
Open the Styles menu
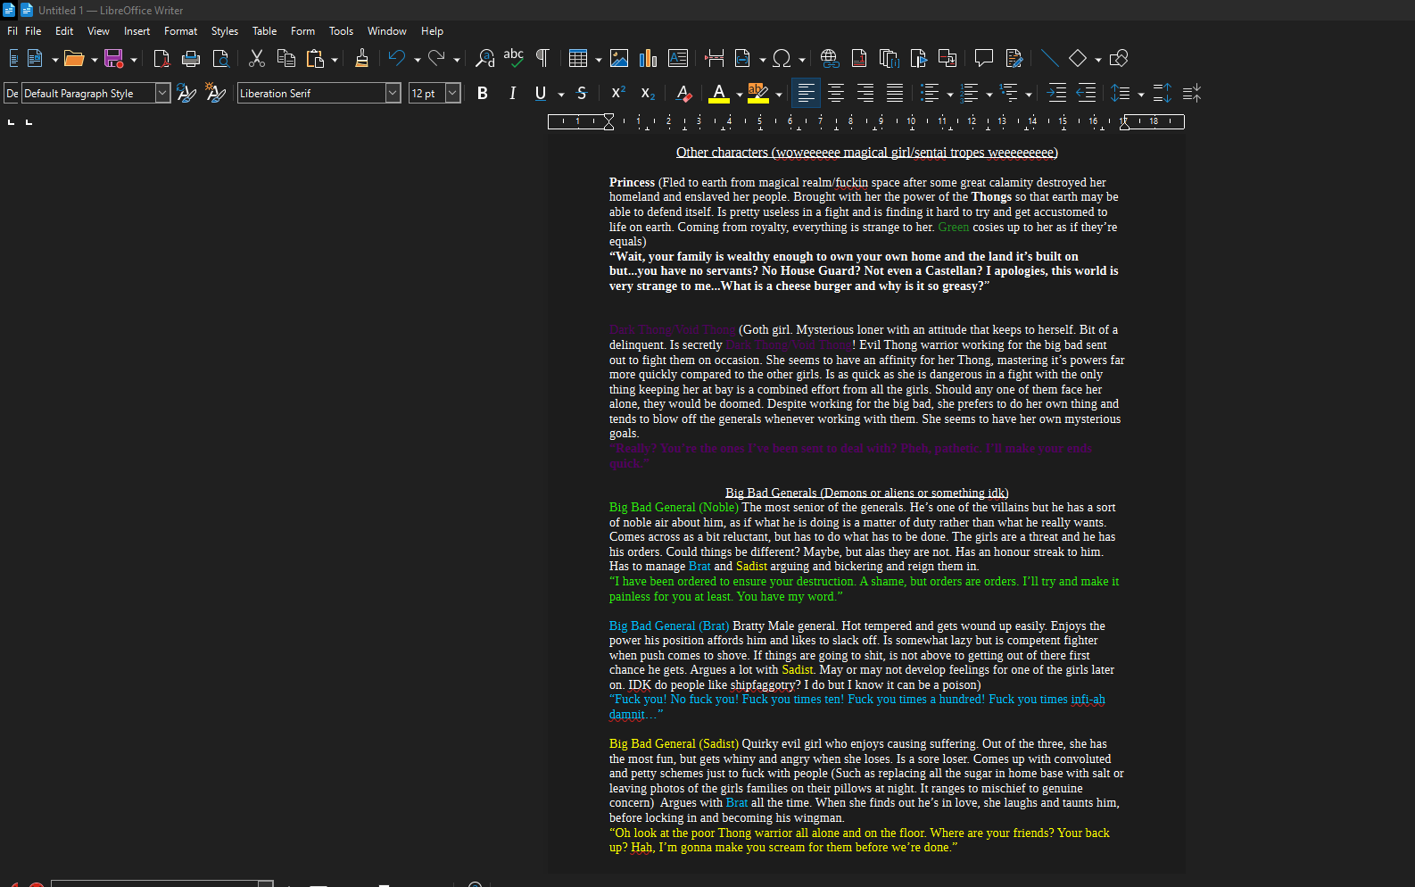point(225,31)
